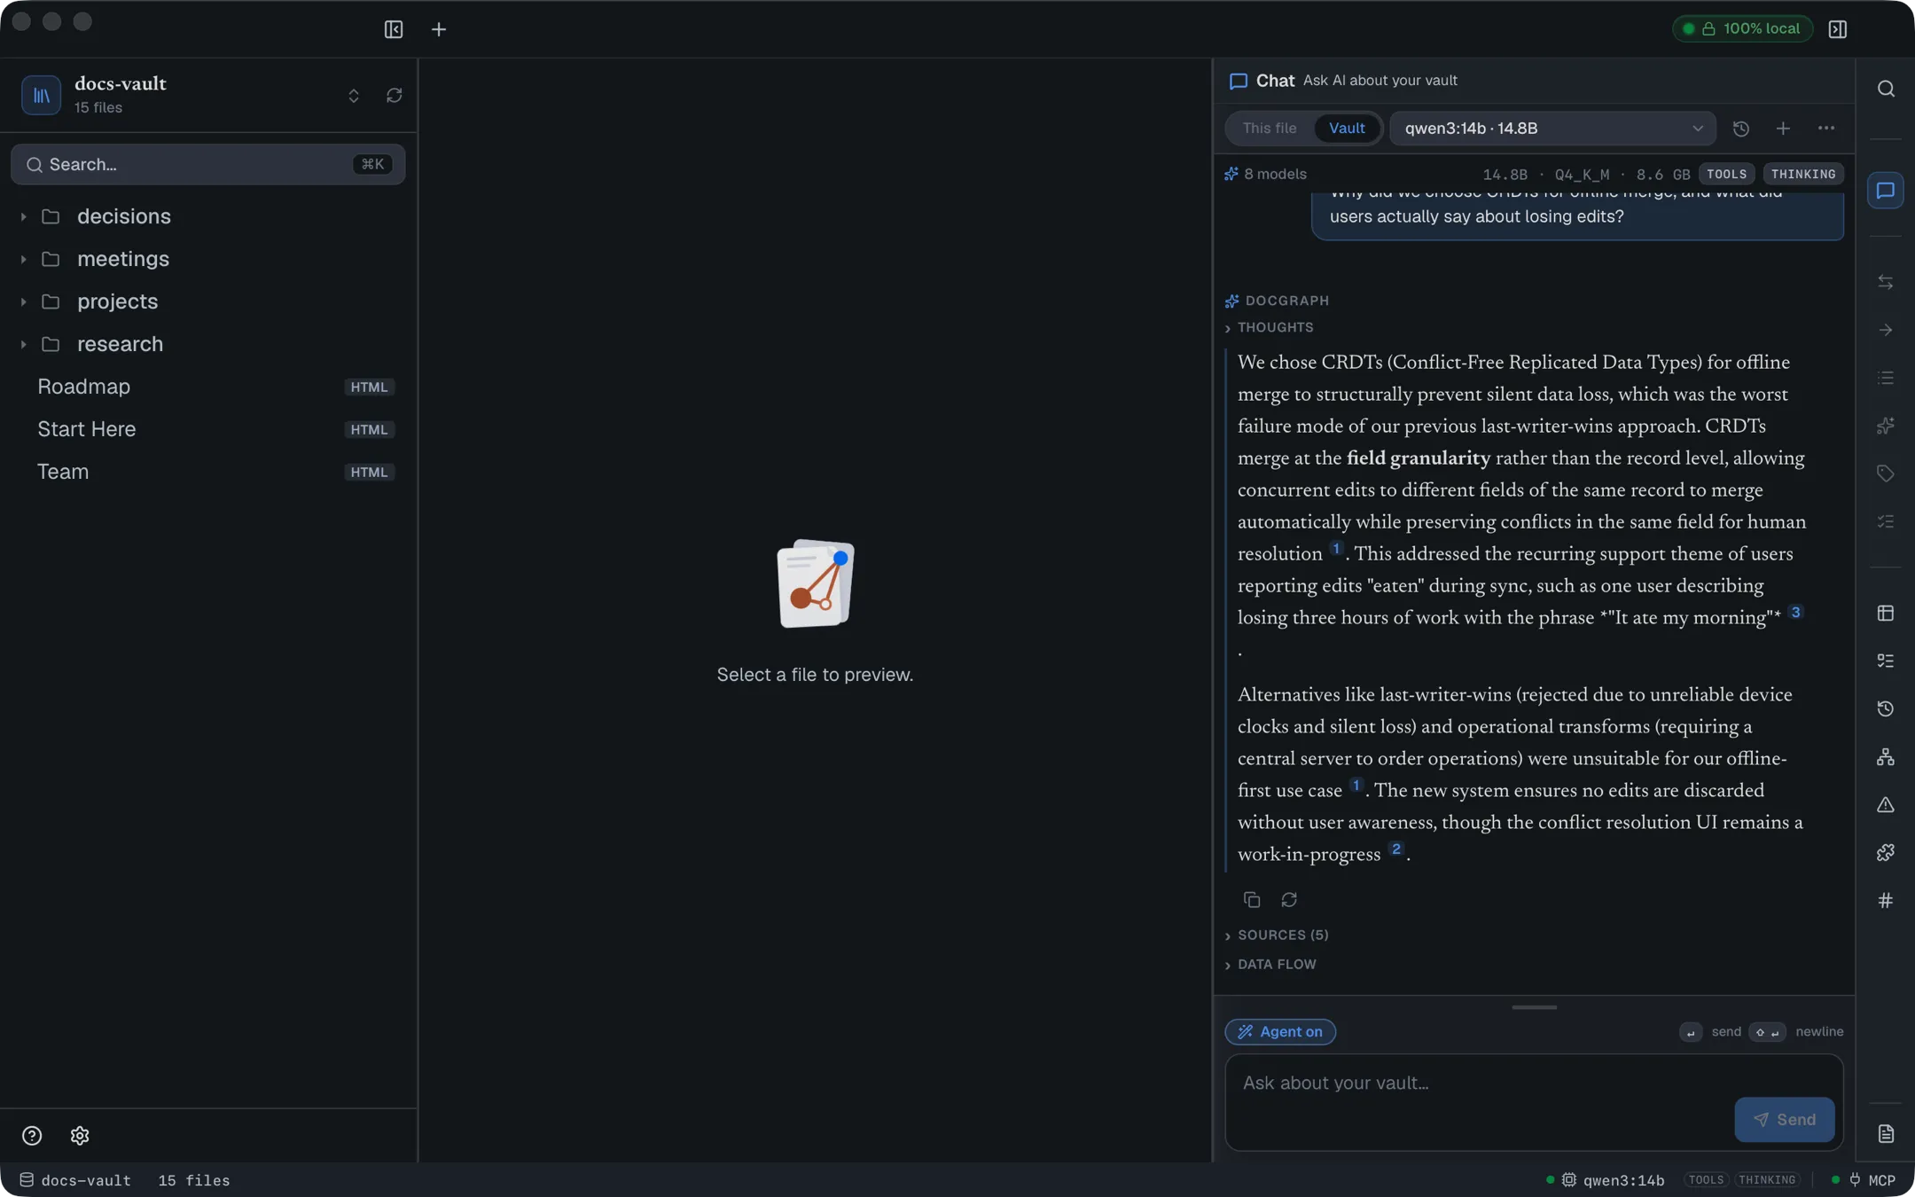The image size is (1915, 1197).
Task: Open chat history clock icon
Action: tap(1741, 129)
